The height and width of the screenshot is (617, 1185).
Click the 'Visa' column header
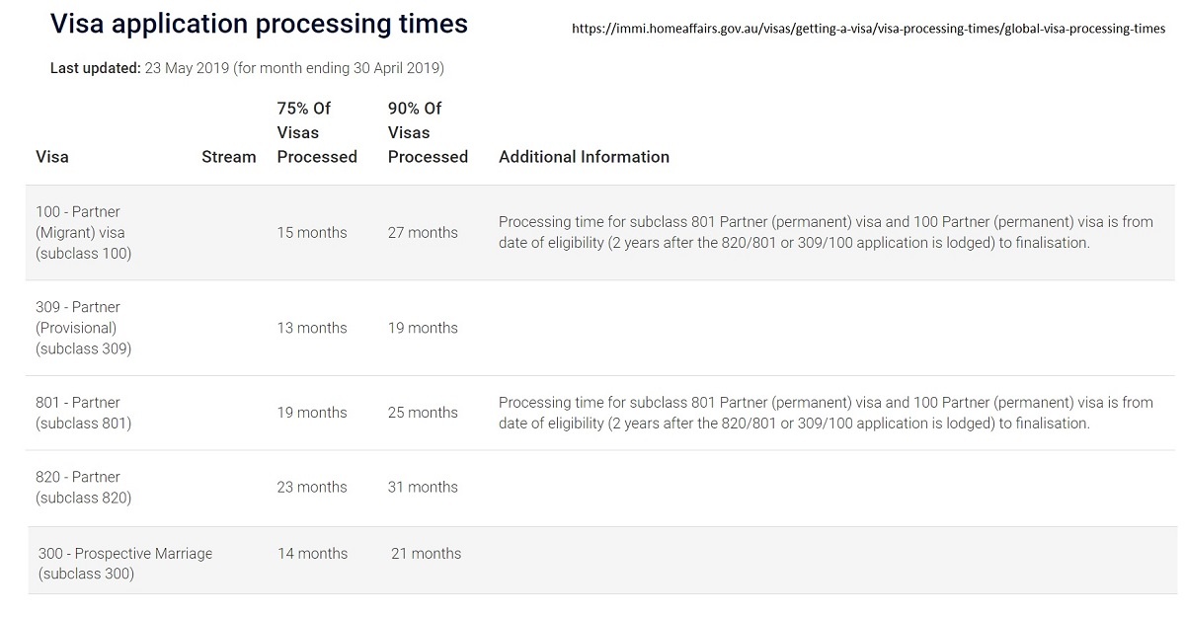(x=52, y=157)
